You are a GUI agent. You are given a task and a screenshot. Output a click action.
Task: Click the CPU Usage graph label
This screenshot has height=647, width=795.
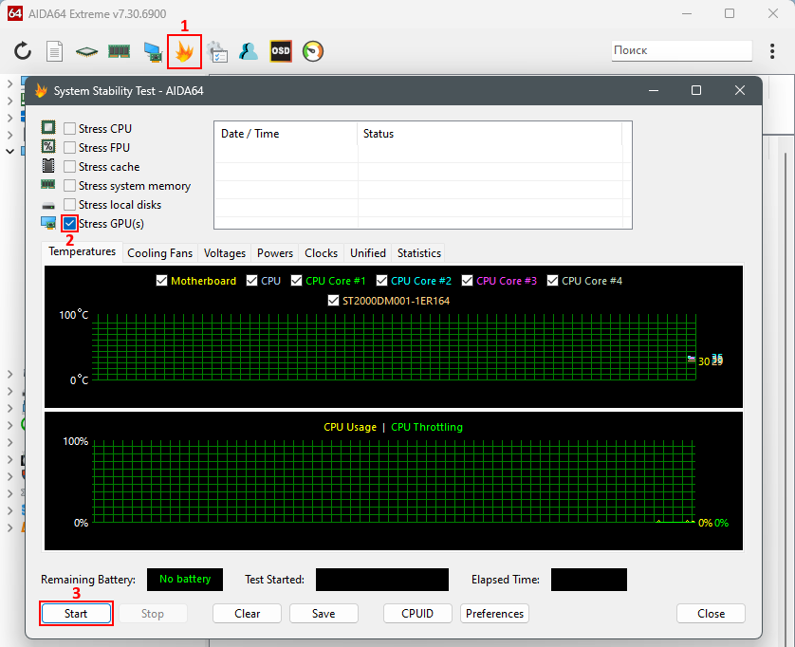(350, 427)
